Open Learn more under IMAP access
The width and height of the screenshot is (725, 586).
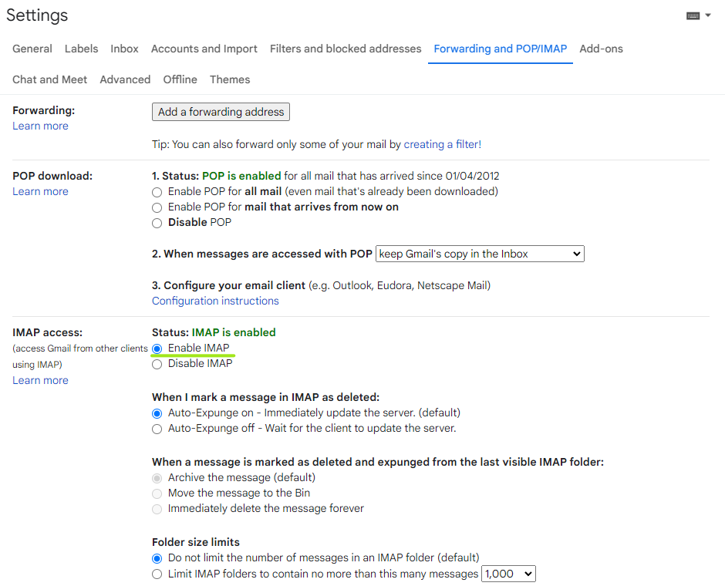[40, 380]
